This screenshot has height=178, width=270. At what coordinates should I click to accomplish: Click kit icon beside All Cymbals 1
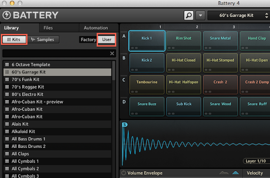click(7, 161)
